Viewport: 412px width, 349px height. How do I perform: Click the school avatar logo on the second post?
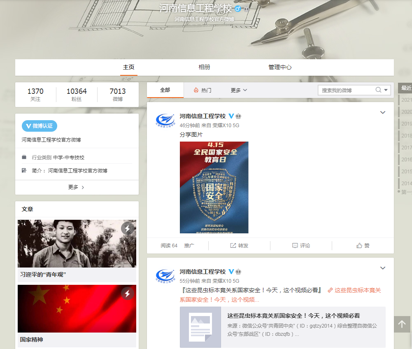click(x=165, y=275)
